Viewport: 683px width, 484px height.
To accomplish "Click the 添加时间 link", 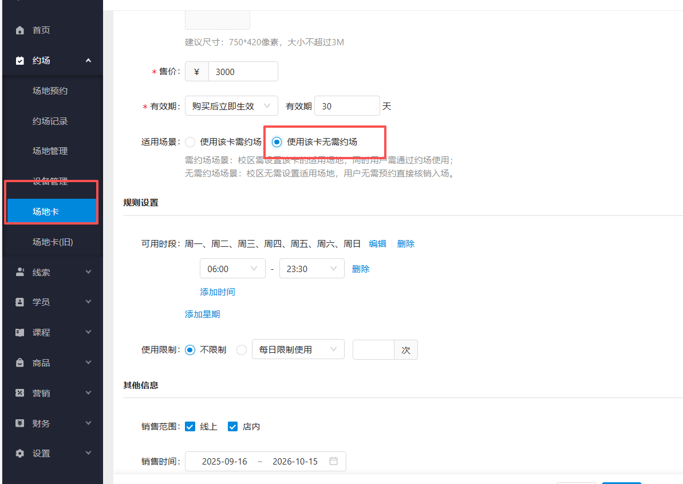I will [x=217, y=292].
